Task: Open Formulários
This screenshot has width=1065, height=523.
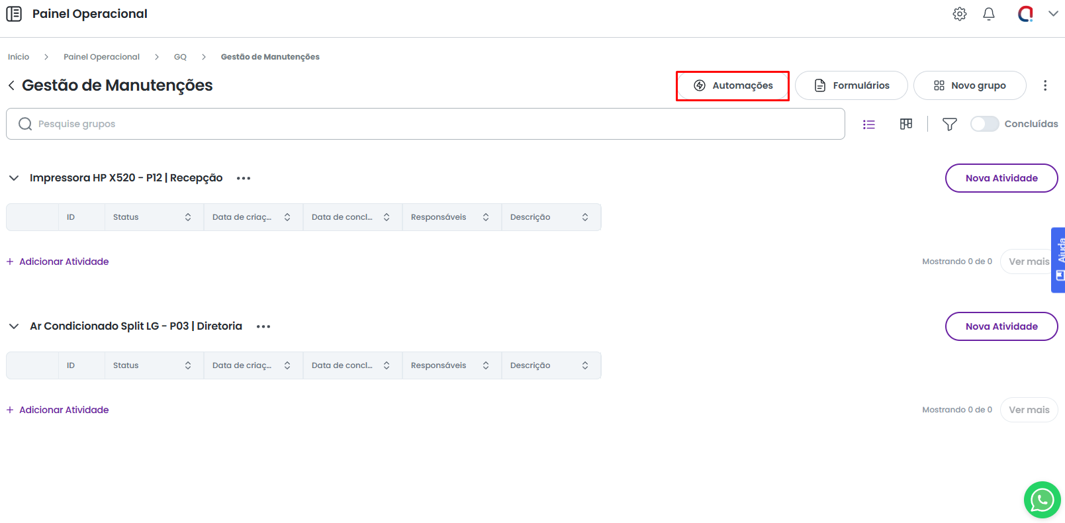Action: click(851, 85)
